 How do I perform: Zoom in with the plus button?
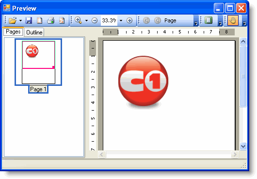(x=129, y=20)
